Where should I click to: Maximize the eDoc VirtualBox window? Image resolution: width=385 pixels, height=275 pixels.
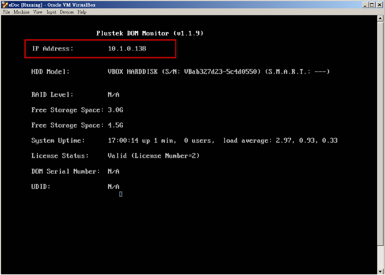coord(372,5)
